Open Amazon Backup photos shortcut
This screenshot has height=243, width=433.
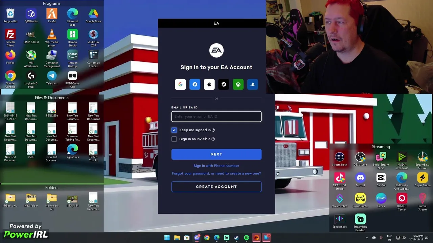click(72, 59)
